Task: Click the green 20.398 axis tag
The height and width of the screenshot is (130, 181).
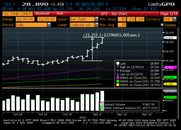Action: 170,77
